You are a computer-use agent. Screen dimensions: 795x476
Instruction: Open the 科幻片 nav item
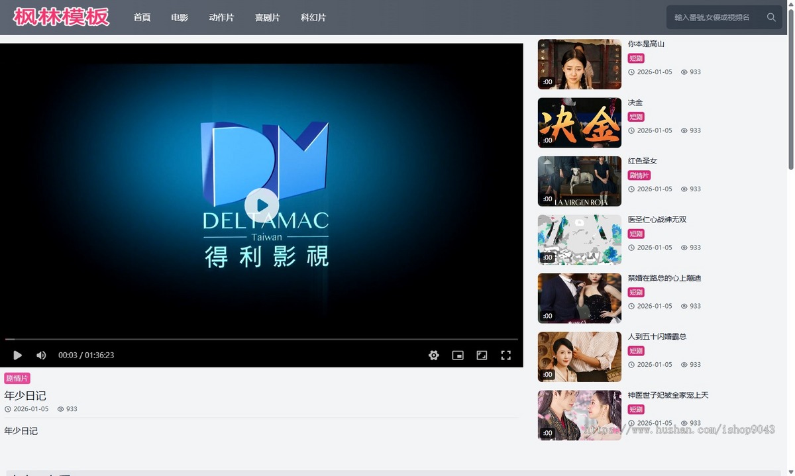coord(313,17)
